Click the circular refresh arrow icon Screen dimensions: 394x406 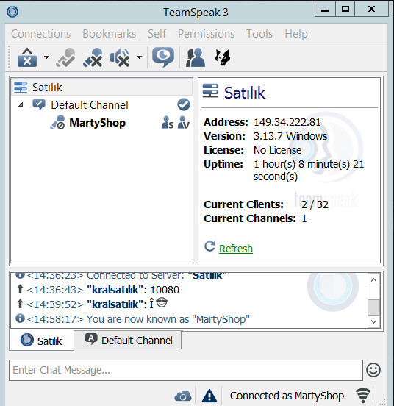pos(209,246)
